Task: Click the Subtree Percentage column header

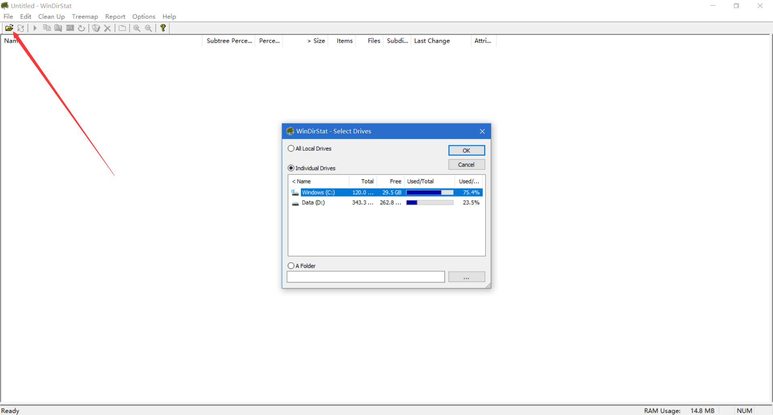Action: tap(229, 41)
